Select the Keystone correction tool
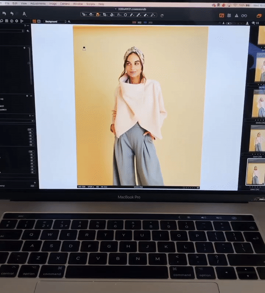 [119, 15]
